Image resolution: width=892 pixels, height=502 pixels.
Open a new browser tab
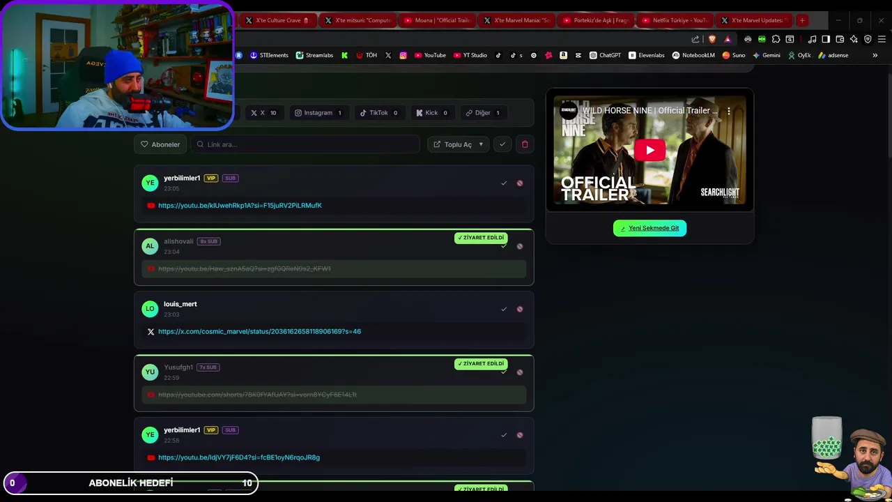(802, 20)
